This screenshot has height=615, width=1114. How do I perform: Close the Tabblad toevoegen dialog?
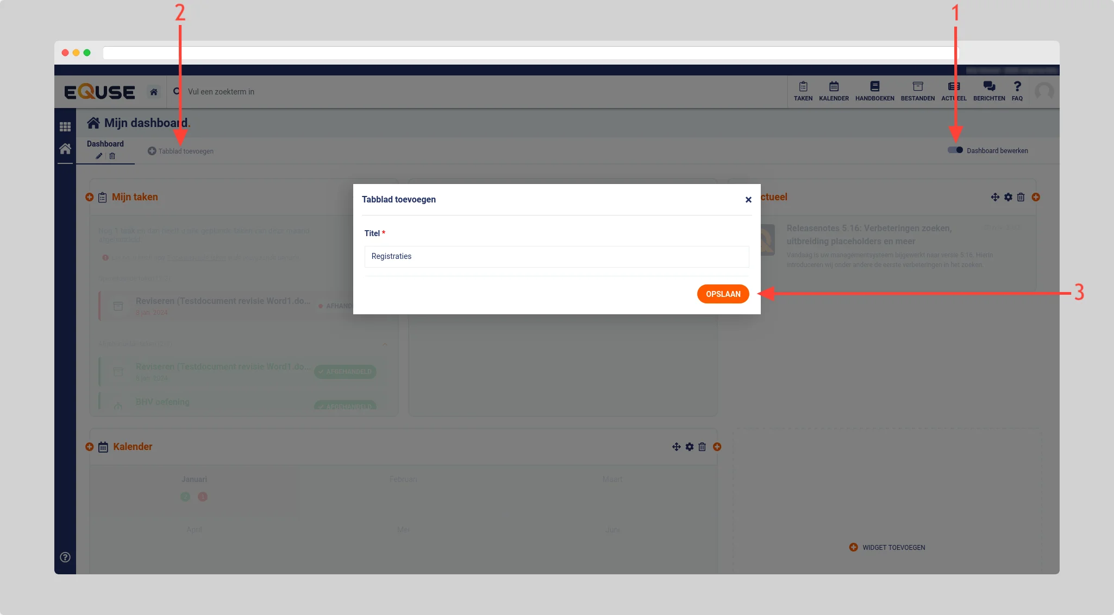pos(748,200)
